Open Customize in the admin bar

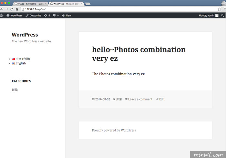click(33, 16)
